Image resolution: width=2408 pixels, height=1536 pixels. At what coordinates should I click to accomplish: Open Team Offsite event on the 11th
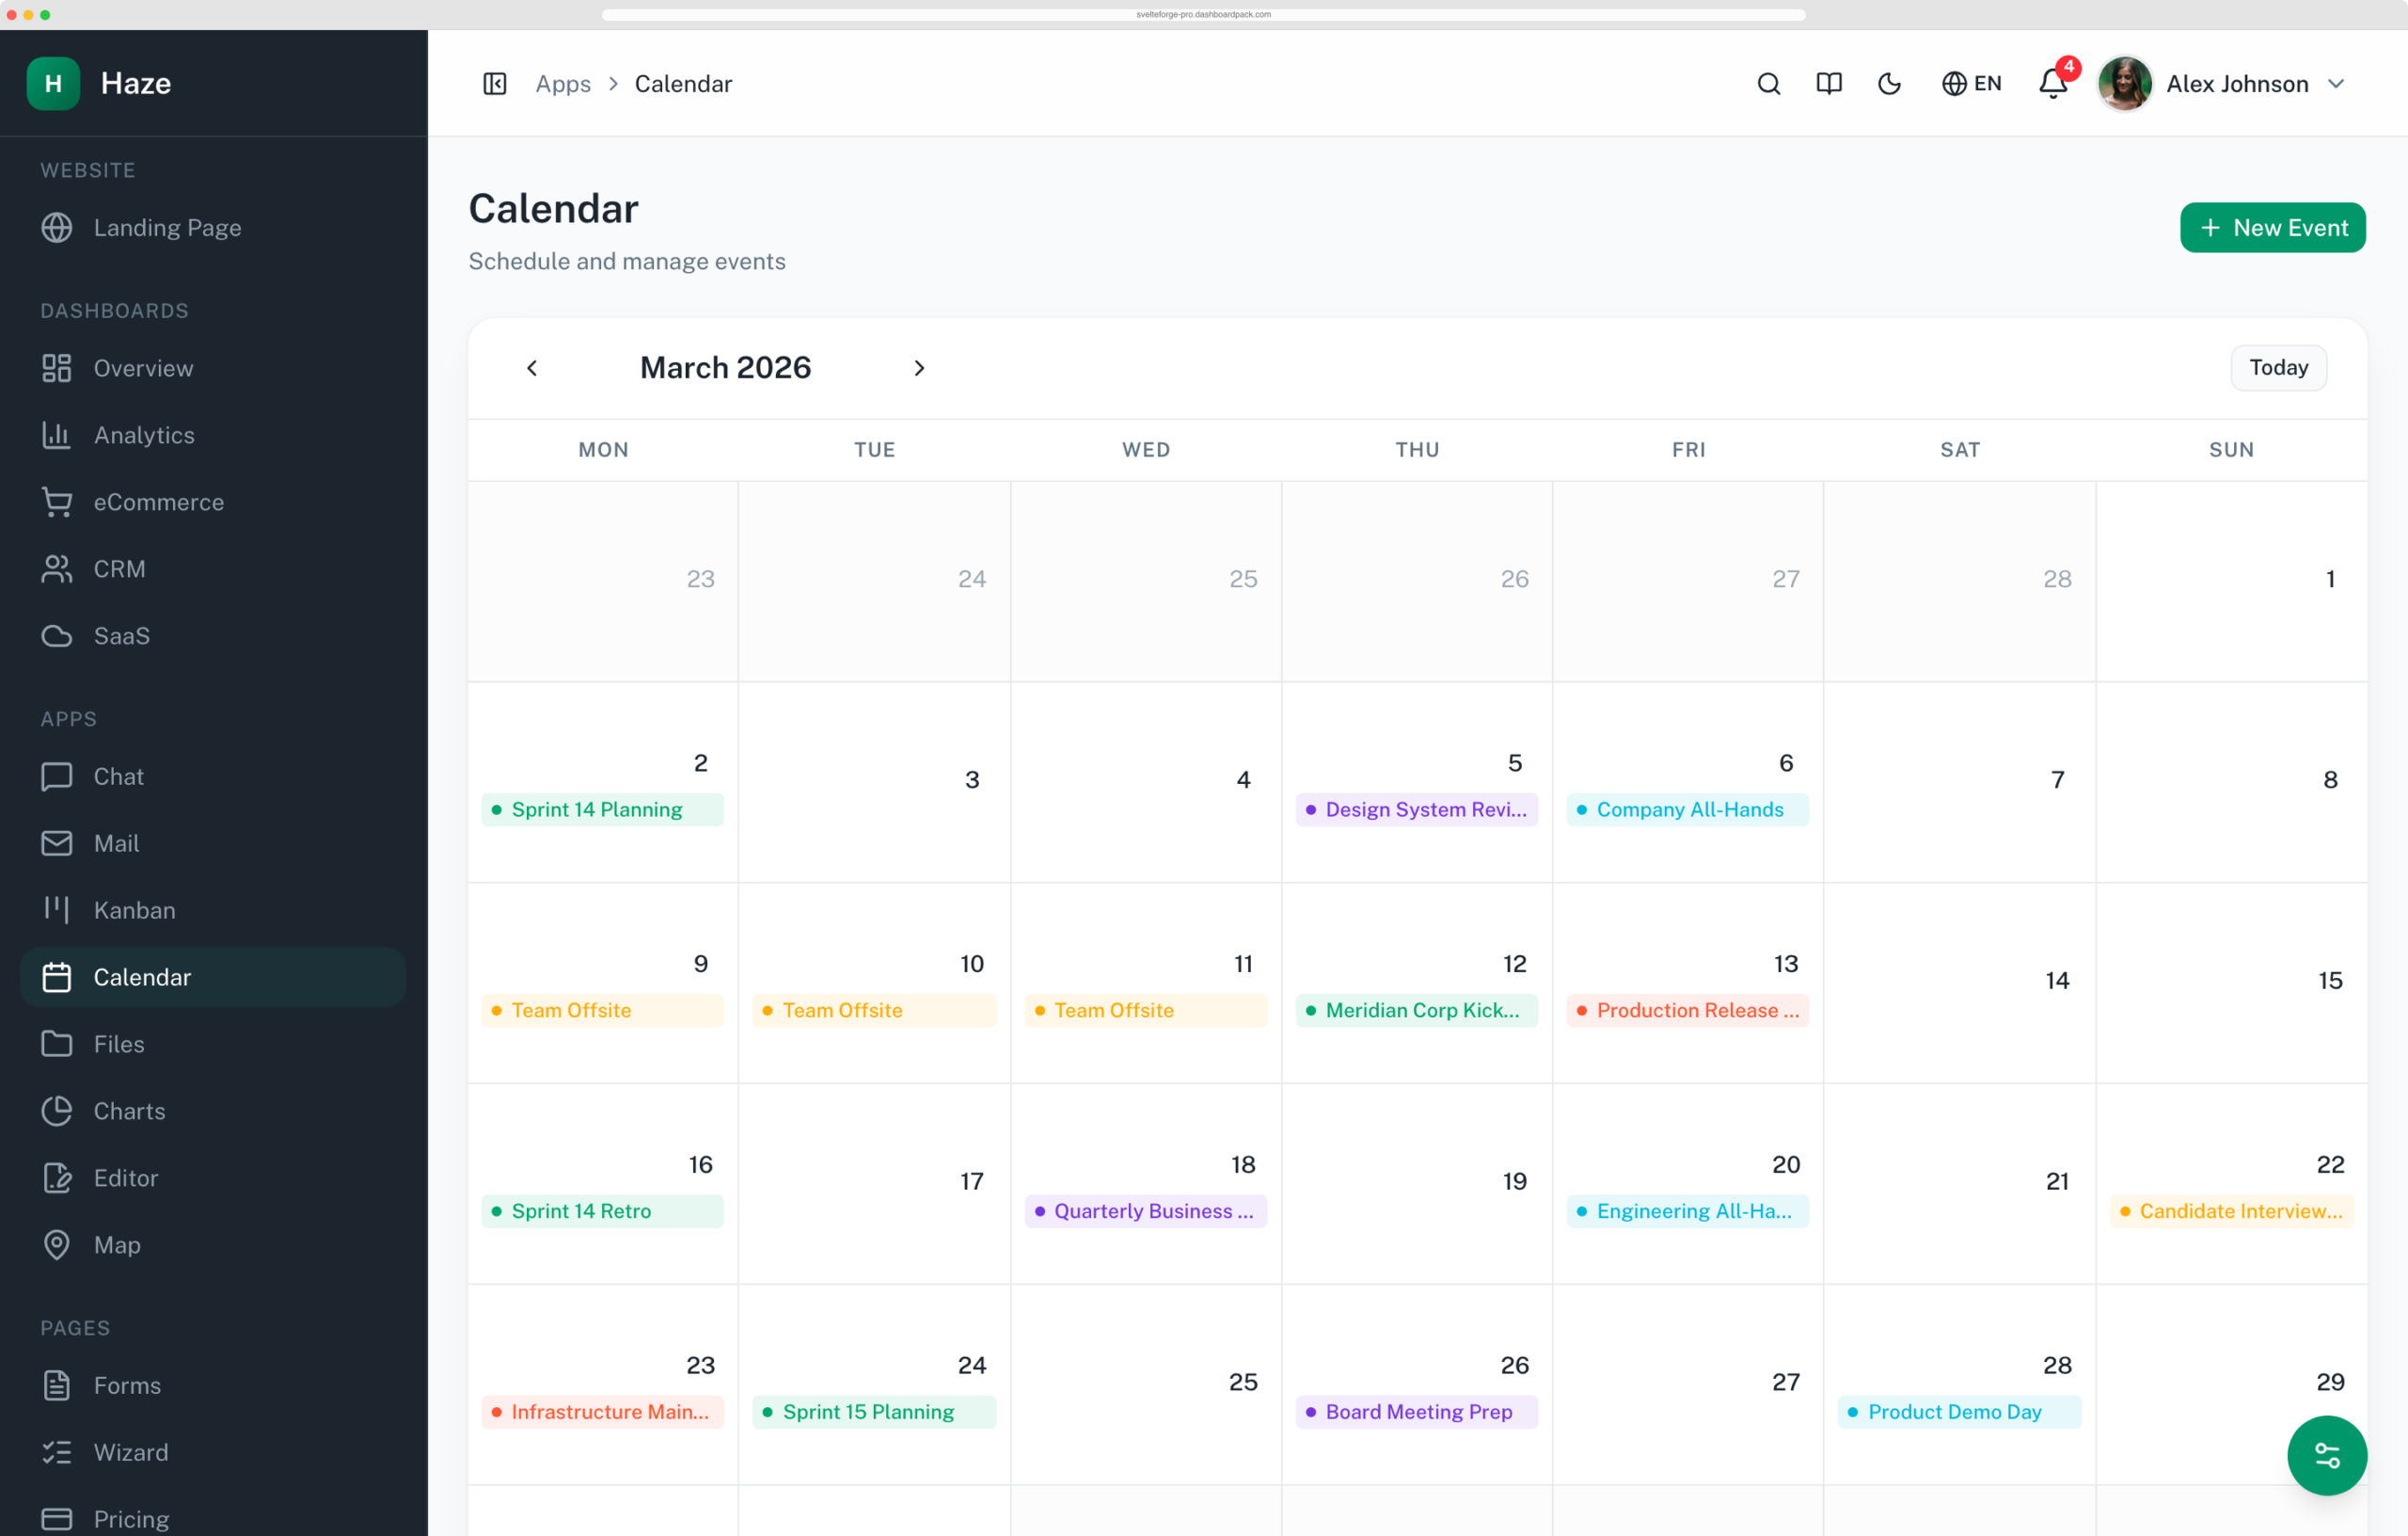[x=1146, y=1011]
